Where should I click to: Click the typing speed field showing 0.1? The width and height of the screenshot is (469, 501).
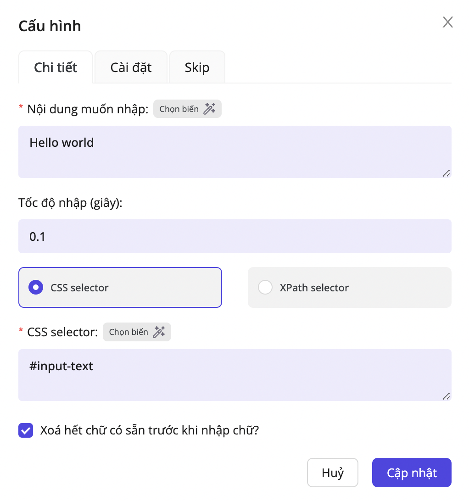pos(234,236)
